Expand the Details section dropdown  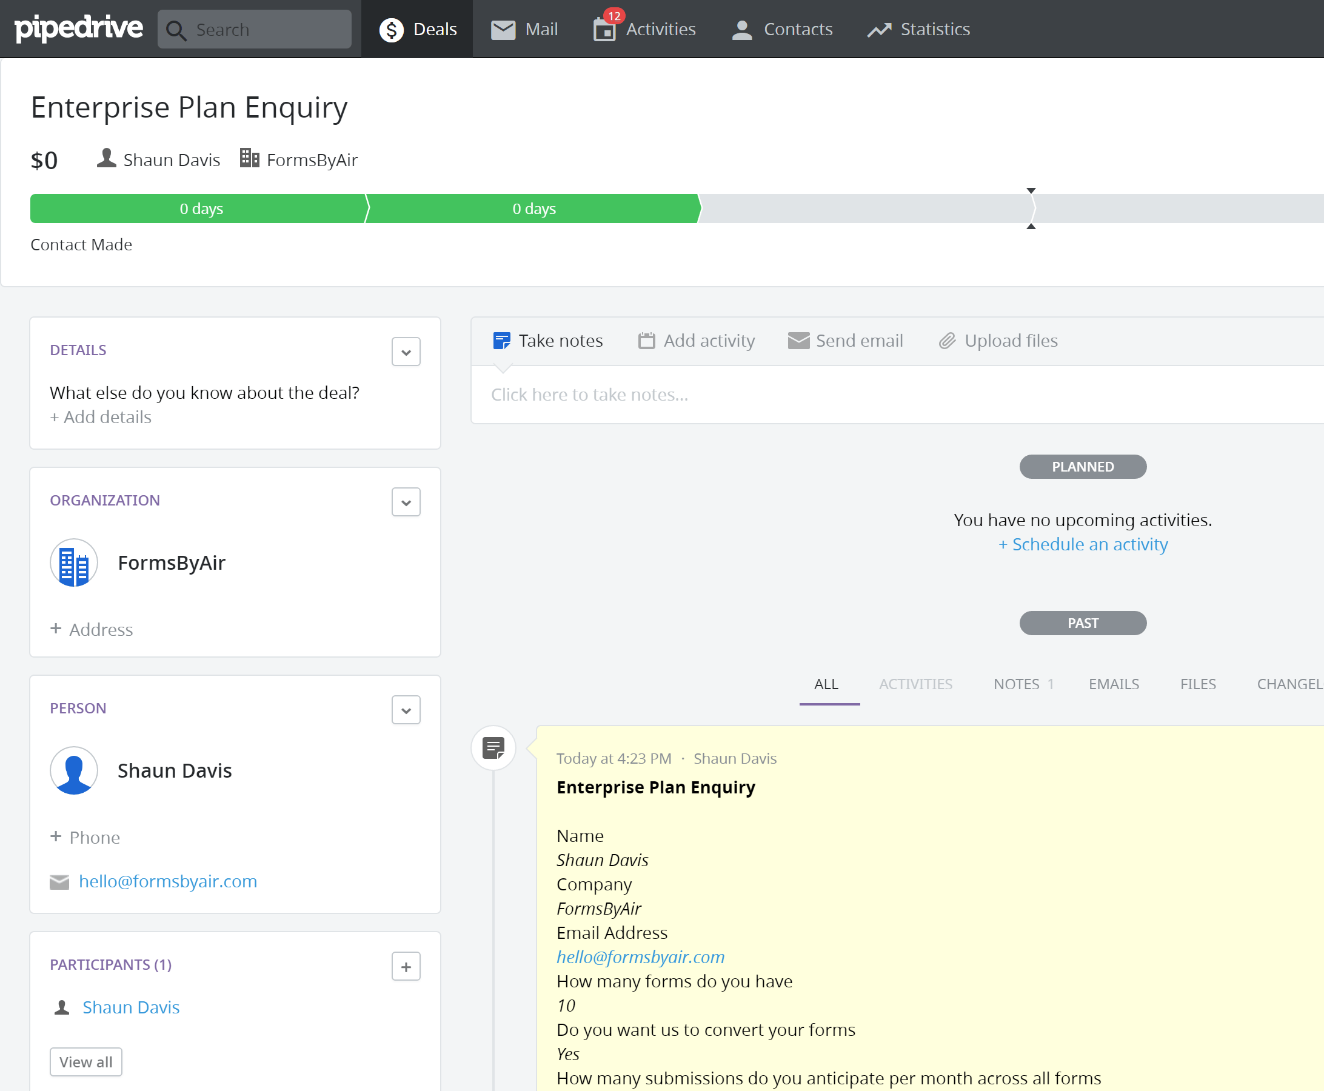click(406, 352)
